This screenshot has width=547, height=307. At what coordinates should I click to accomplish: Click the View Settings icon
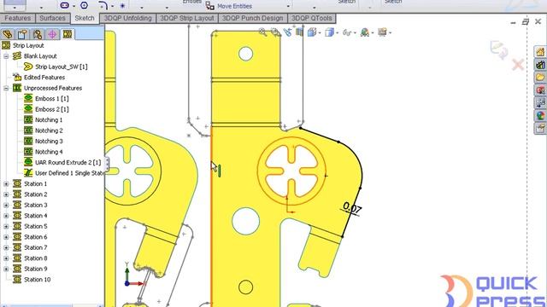click(x=382, y=32)
